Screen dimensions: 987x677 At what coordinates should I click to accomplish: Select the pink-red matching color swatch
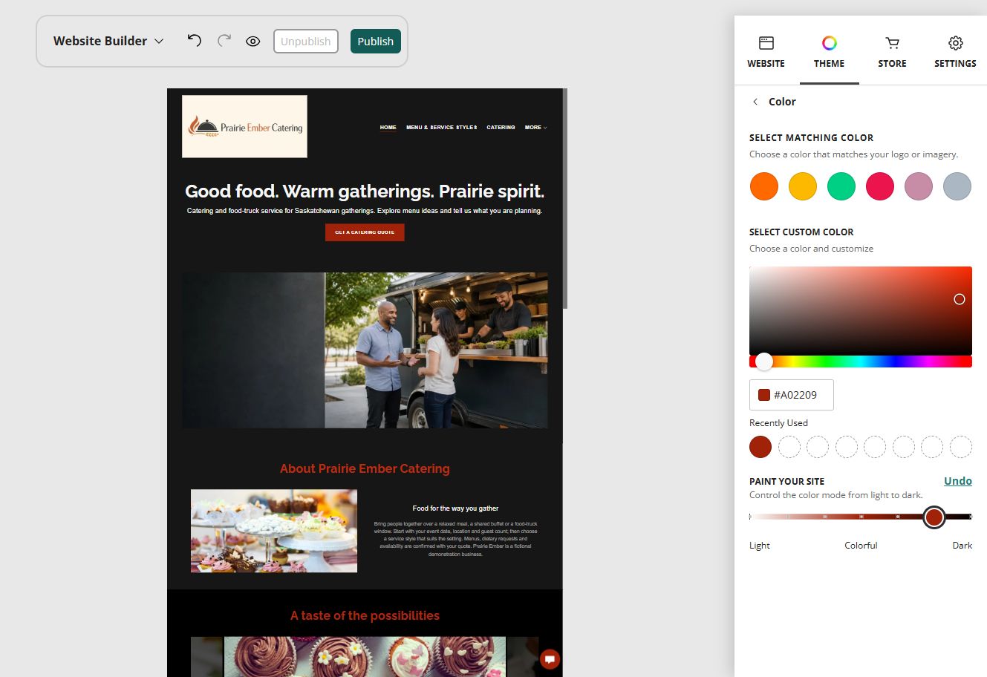tap(880, 186)
